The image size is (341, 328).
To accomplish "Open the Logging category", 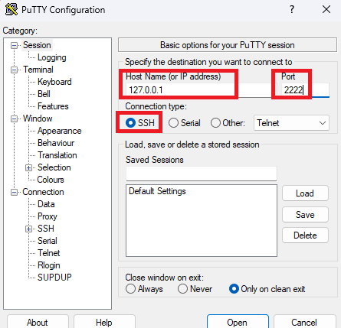I will point(52,57).
